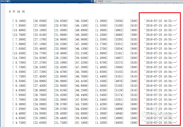Select the value [19.4000]
The image size is (183, 127).
pyautogui.click(x=61, y=53)
